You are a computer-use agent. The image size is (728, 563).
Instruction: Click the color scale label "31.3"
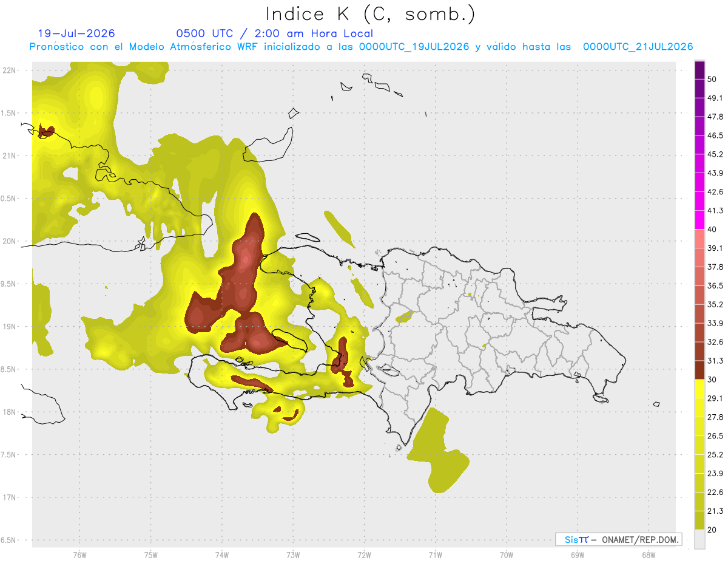(x=716, y=361)
